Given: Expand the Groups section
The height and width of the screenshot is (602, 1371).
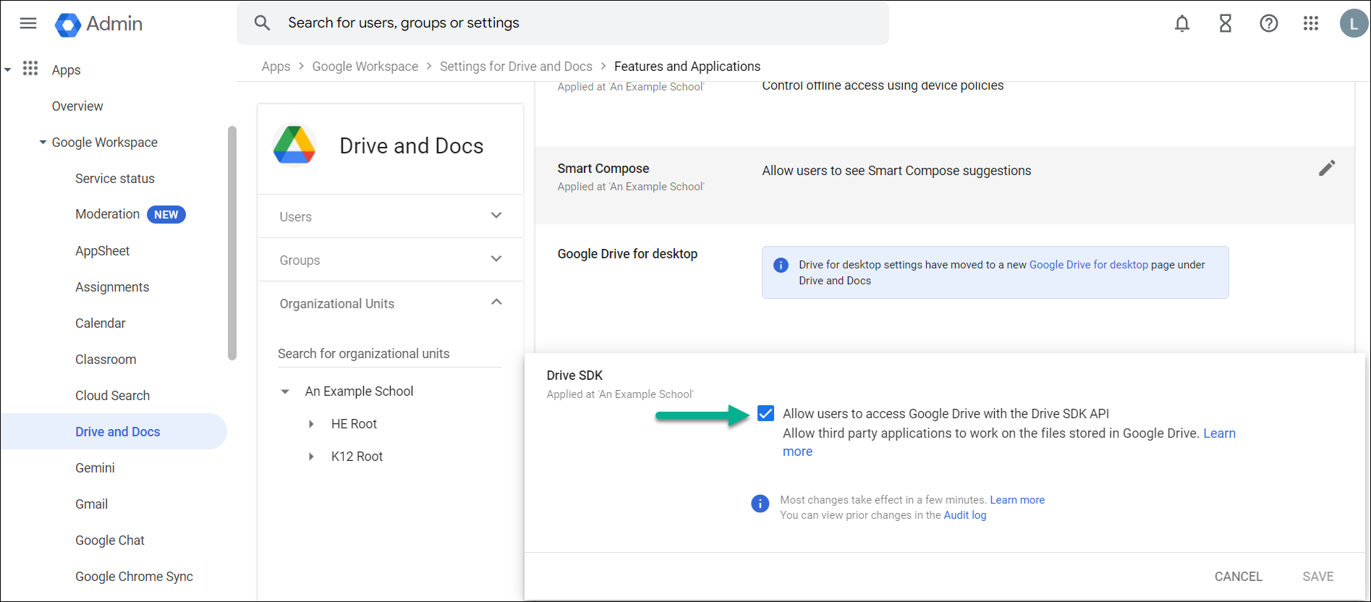Looking at the screenshot, I should pos(496,259).
